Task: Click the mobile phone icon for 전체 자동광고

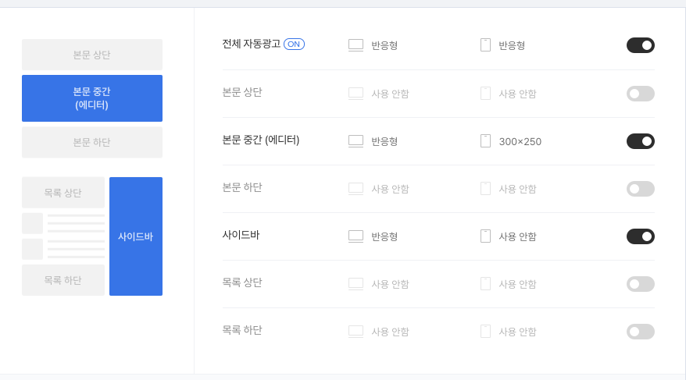Action: point(485,45)
